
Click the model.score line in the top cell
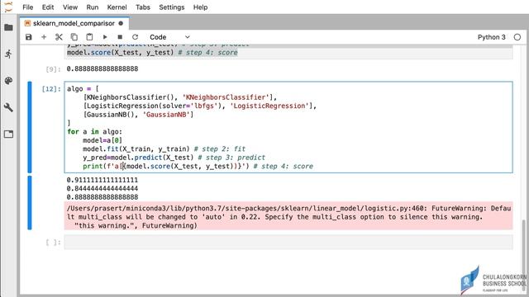pos(152,53)
